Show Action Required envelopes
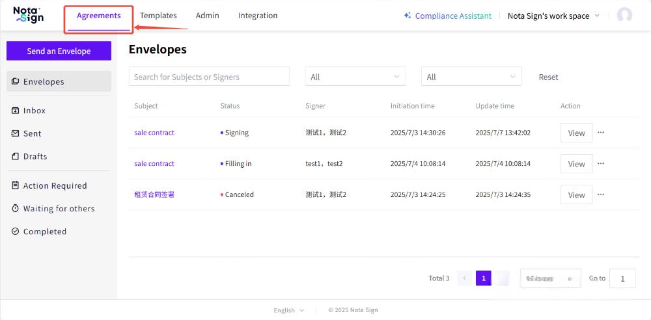The width and height of the screenshot is (651, 320). [55, 185]
